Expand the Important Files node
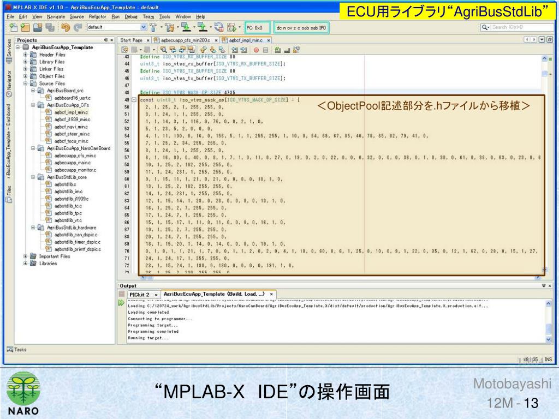 point(25,256)
